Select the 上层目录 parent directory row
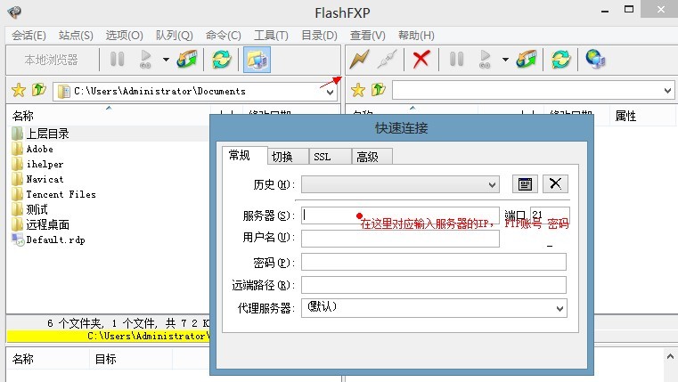Screen dimensions: 678x382 108,134
